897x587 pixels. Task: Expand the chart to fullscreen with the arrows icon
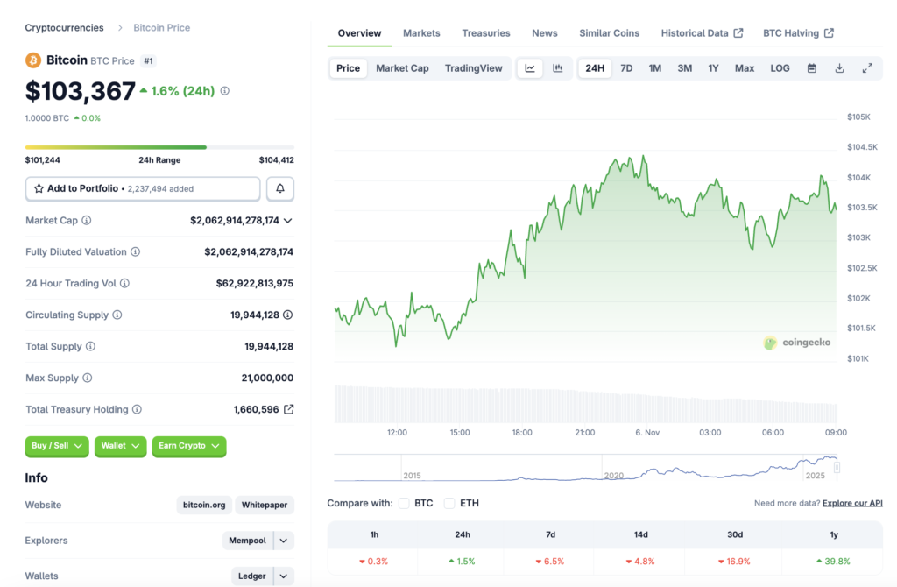point(867,67)
